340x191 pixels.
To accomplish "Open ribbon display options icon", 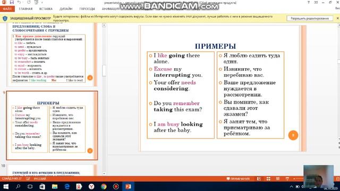I will click(x=316, y=2).
